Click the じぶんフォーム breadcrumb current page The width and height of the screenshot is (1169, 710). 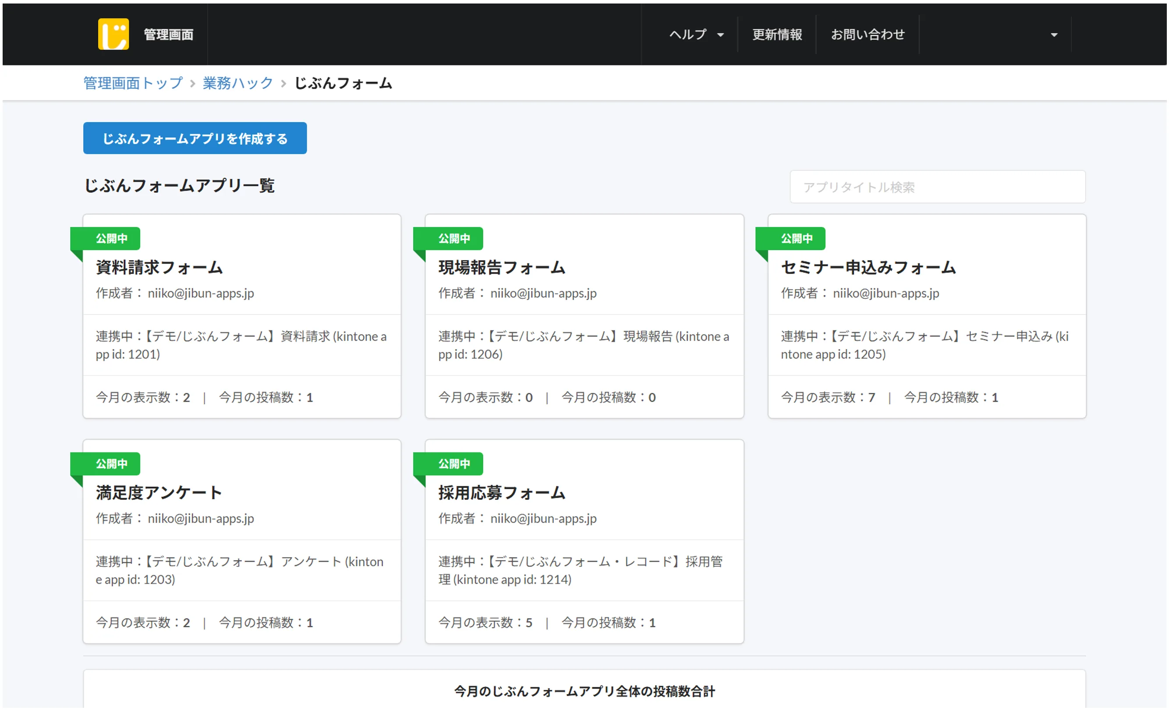click(343, 83)
